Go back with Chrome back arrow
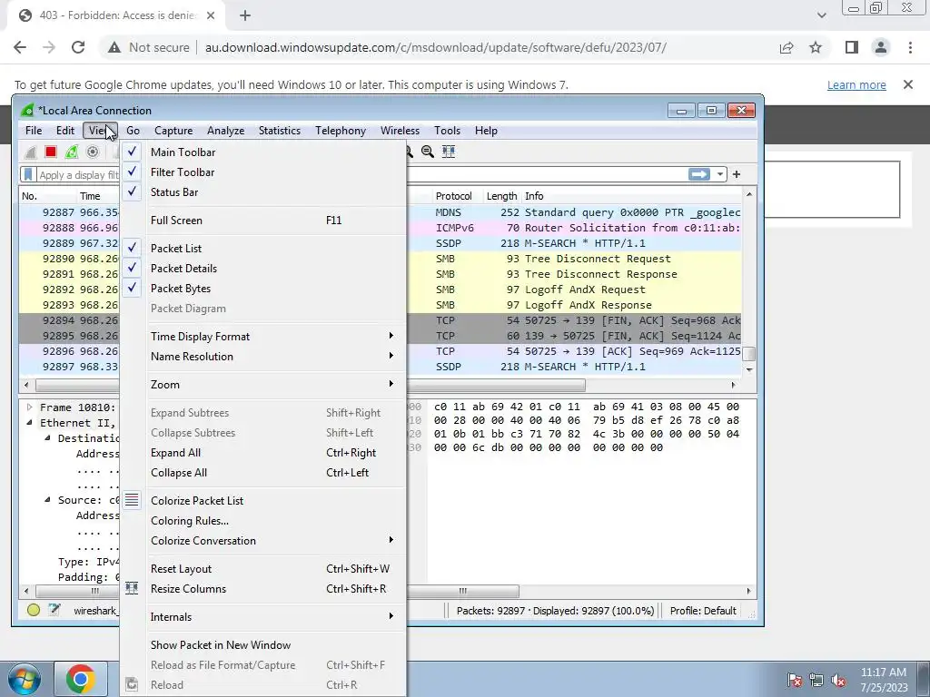The image size is (930, 697). coord(20,47)
